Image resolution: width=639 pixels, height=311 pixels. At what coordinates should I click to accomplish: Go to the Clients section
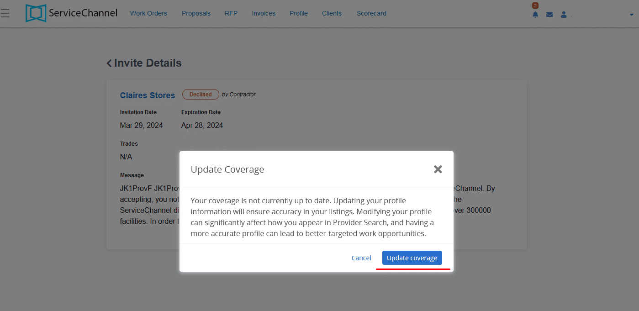(332, 13)
